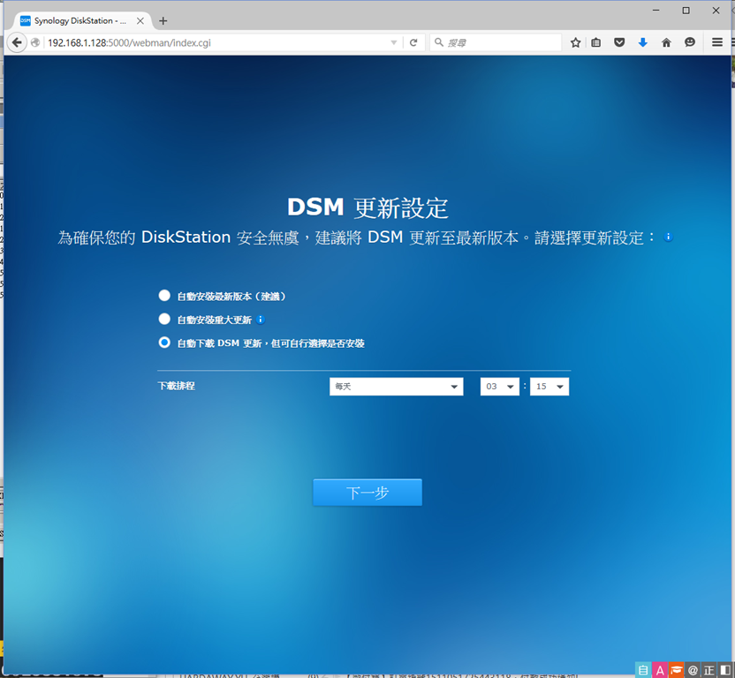This screenshot has width=735, height=678.
Task: Select 自動安裝重大更新 radio option
Action: pyautogui.click(x=164, y=319)
